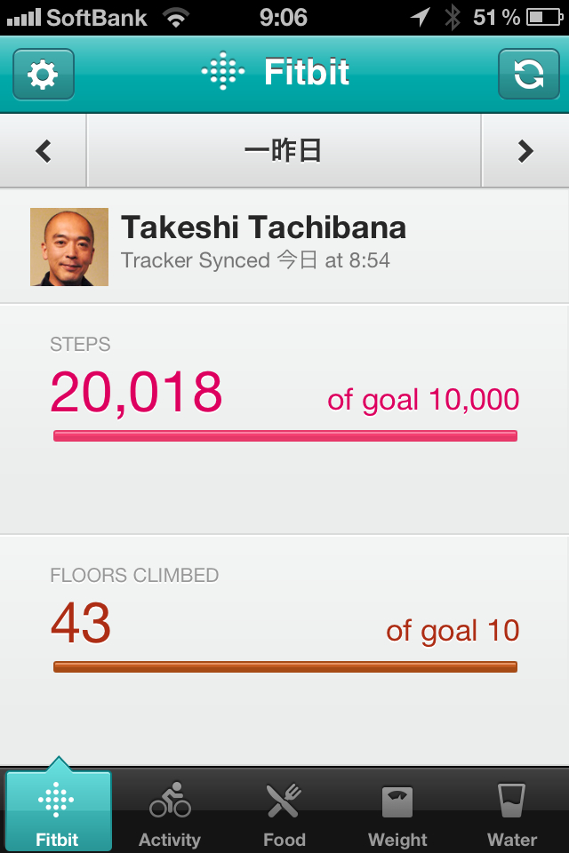Screen dimensions: 569x853
Task: Tap the Tracker Synced status text
Action: pyautogui.click(x=255, y=261)
